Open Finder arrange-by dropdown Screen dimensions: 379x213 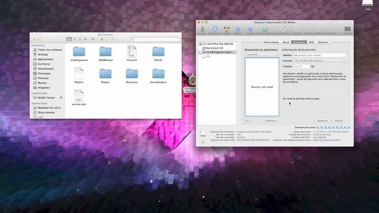tap(103, 39)
